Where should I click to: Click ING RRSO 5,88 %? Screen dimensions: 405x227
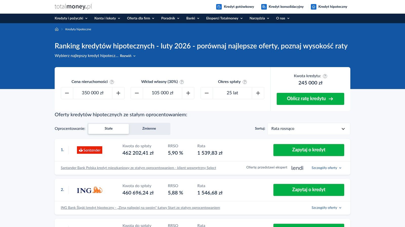click(175, 193)
